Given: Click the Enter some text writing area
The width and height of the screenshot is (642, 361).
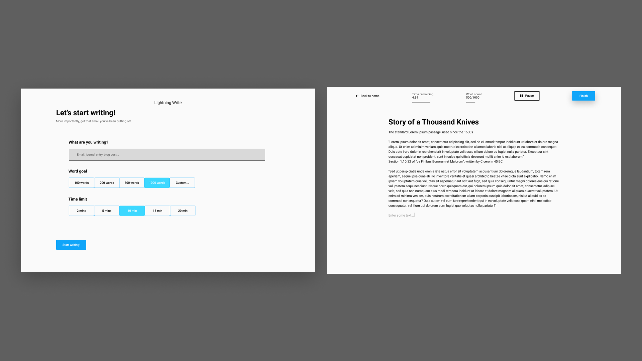Looking at the screenshot, I should coord(401,215).
